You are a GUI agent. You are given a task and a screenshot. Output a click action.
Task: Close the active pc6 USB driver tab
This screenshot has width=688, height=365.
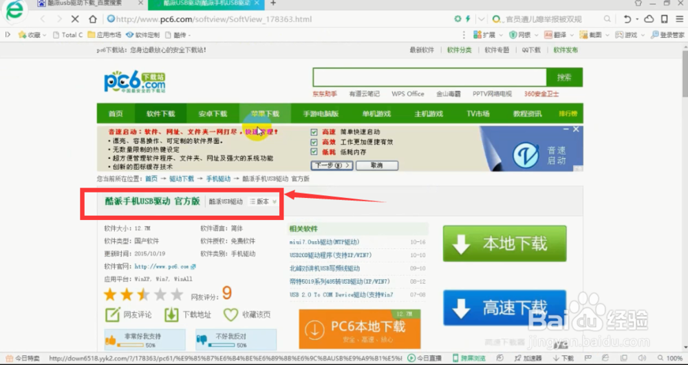pos(257,3)
